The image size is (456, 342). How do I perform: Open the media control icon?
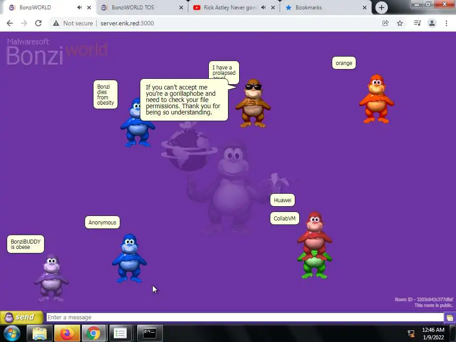pos(417,23)
